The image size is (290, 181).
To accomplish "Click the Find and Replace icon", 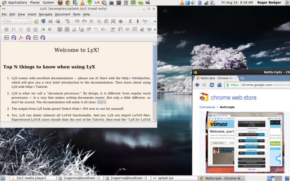I will [113, 21].
